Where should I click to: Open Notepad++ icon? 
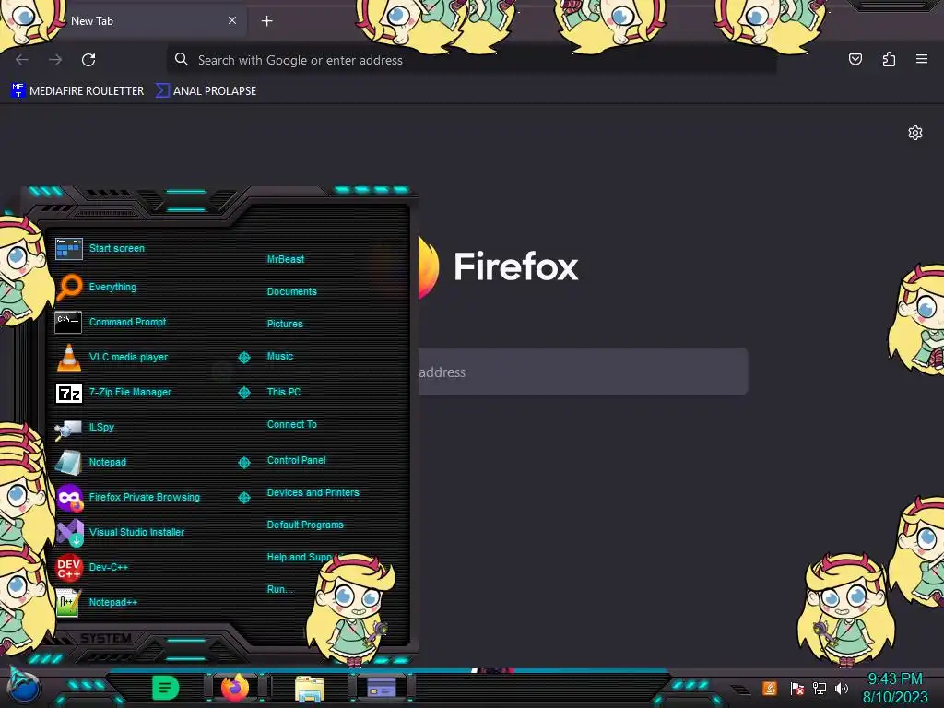68,602
